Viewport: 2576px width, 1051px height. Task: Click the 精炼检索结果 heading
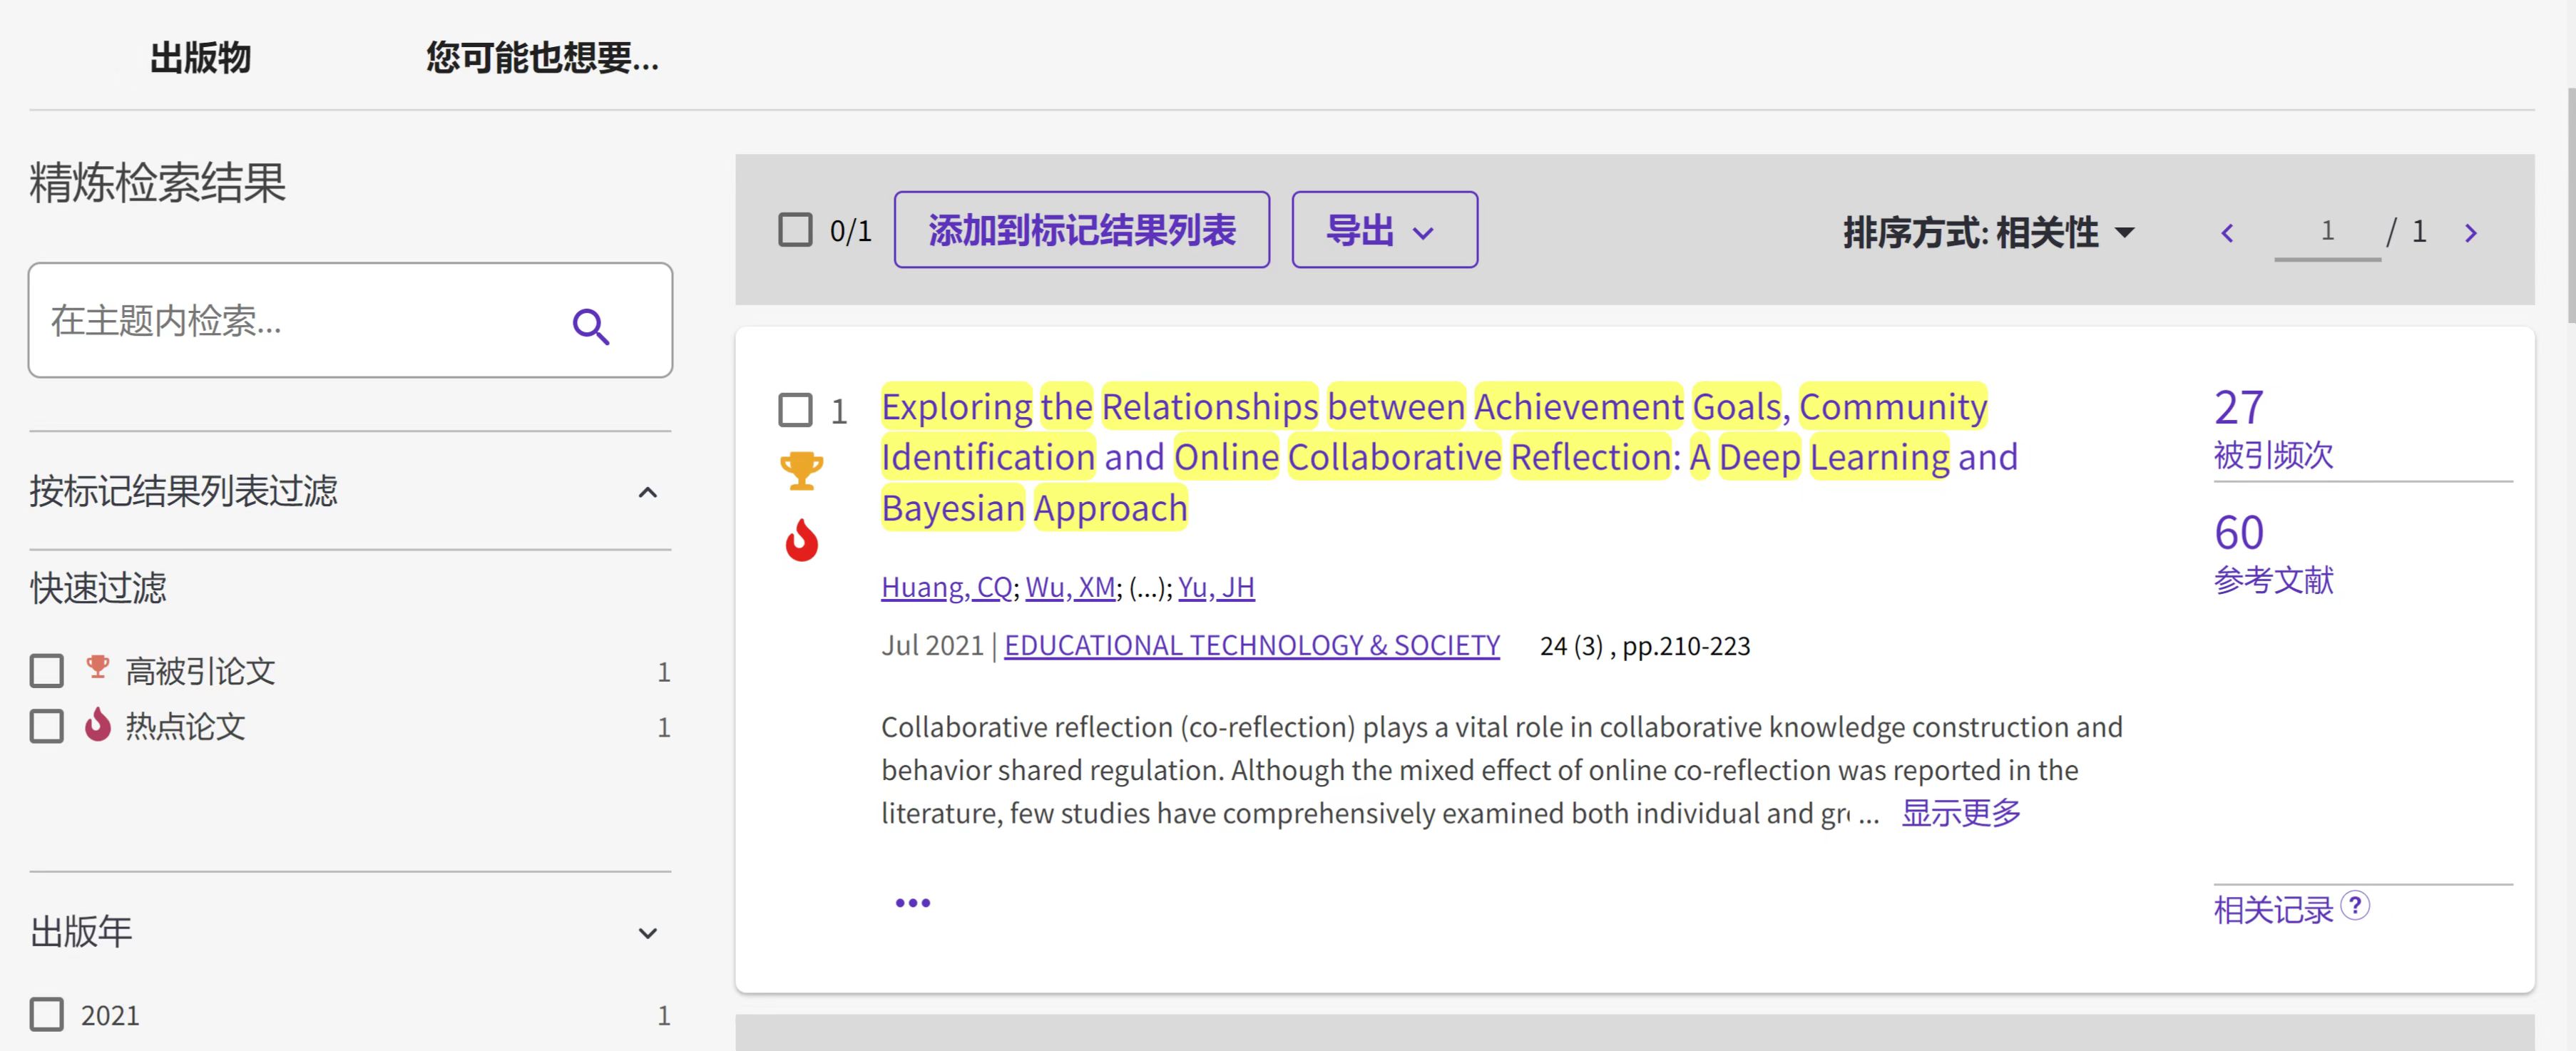[x=158, y=183]
